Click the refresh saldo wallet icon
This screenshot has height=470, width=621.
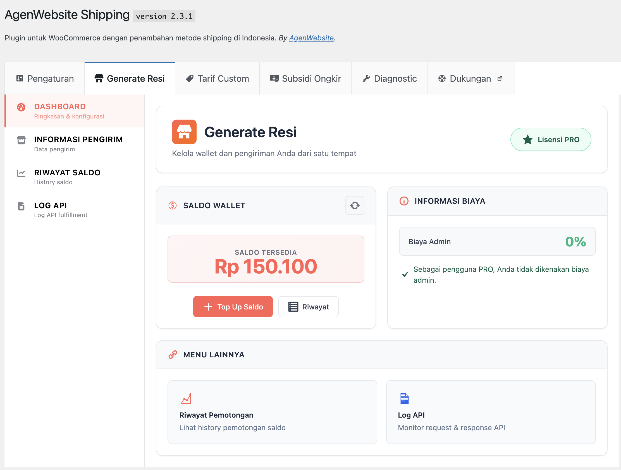[355, 205]
